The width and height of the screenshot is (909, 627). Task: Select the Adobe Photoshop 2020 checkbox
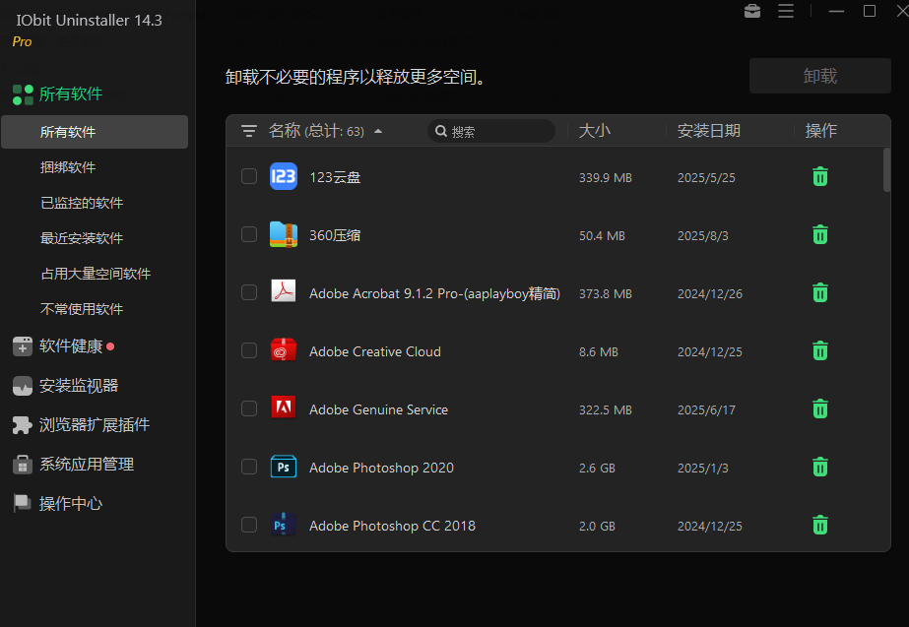[x=249, y=467]
